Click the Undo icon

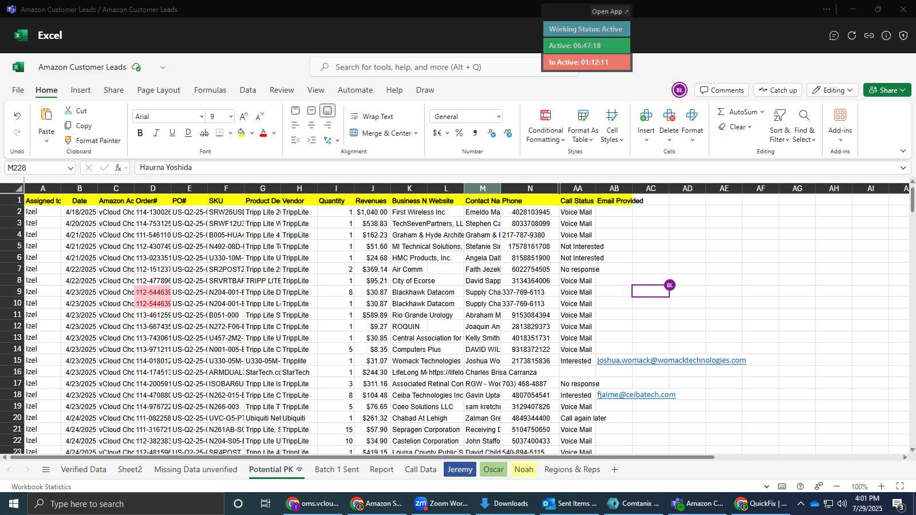point(17,116)
